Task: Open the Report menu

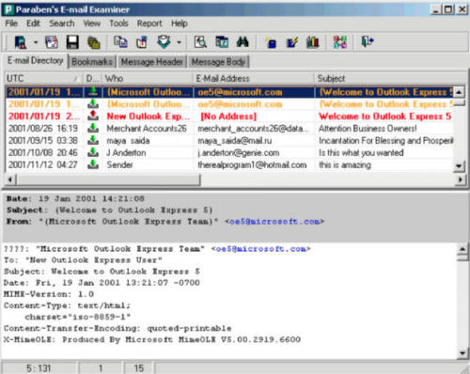Action: pyautogui.click(x=149, y=23)
